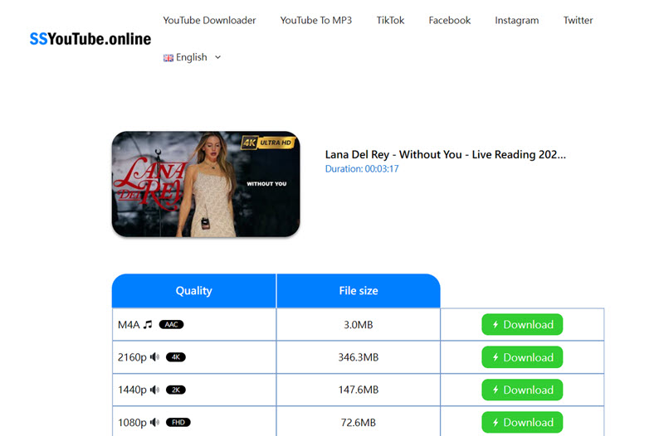Click the SSYouTube.online site logo

90,39
